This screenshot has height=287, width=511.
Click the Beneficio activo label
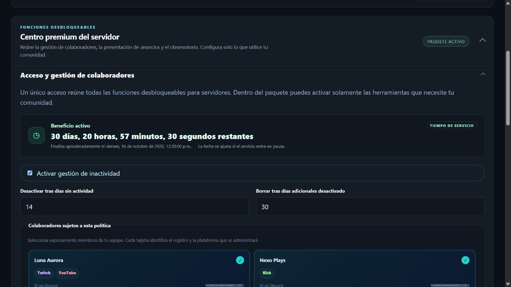pos(70,126)
